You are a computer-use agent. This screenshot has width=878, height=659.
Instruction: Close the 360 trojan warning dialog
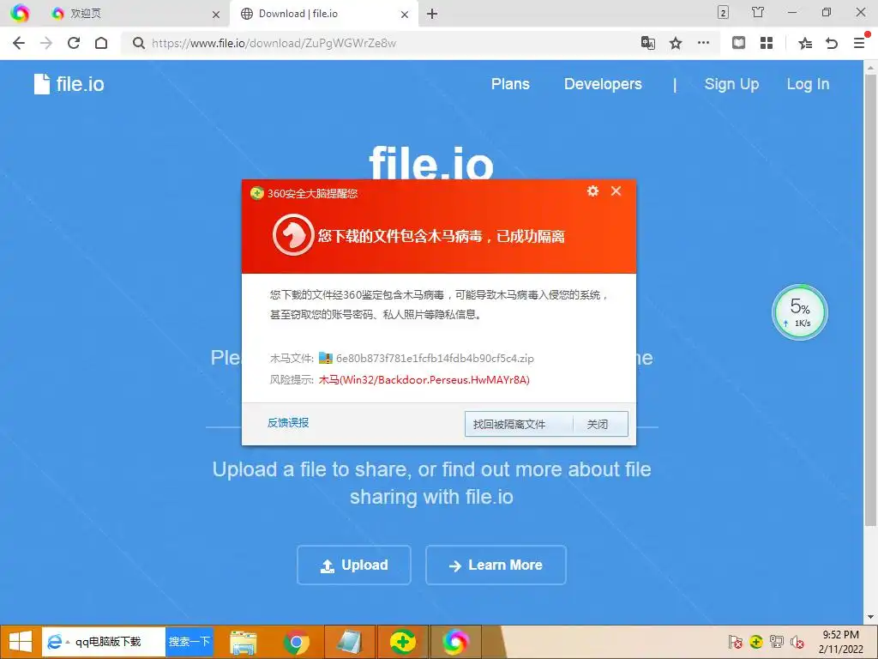616,191
